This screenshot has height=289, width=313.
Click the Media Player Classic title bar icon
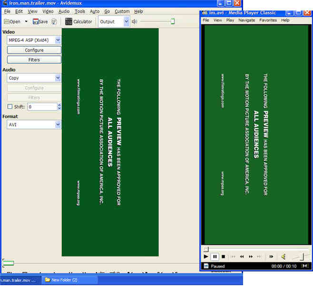(205, 13)
